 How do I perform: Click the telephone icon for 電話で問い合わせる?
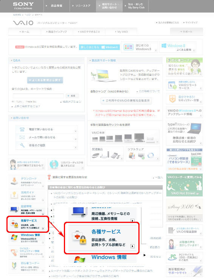tap(22, 129)
